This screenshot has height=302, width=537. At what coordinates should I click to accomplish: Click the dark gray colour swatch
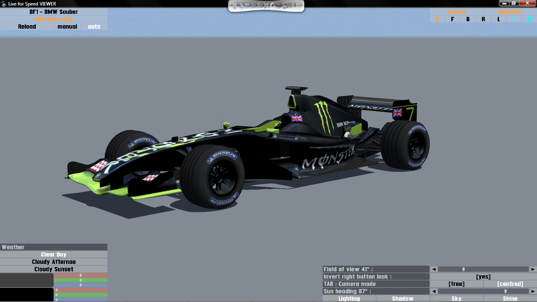[27, 280]
